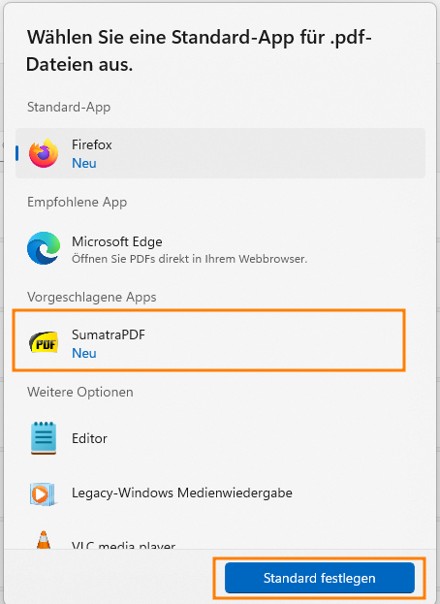Choose the VLC media player entry

(x=220, y=541)
